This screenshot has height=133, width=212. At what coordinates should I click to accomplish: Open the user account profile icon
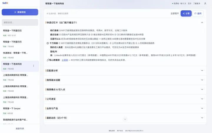(x=205, y=3)
